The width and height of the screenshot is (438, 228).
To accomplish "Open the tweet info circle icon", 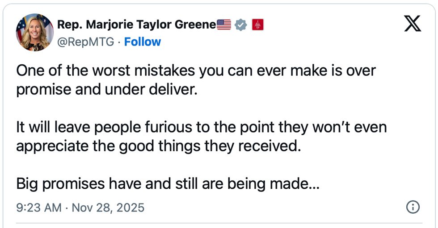I will (412, 207).
